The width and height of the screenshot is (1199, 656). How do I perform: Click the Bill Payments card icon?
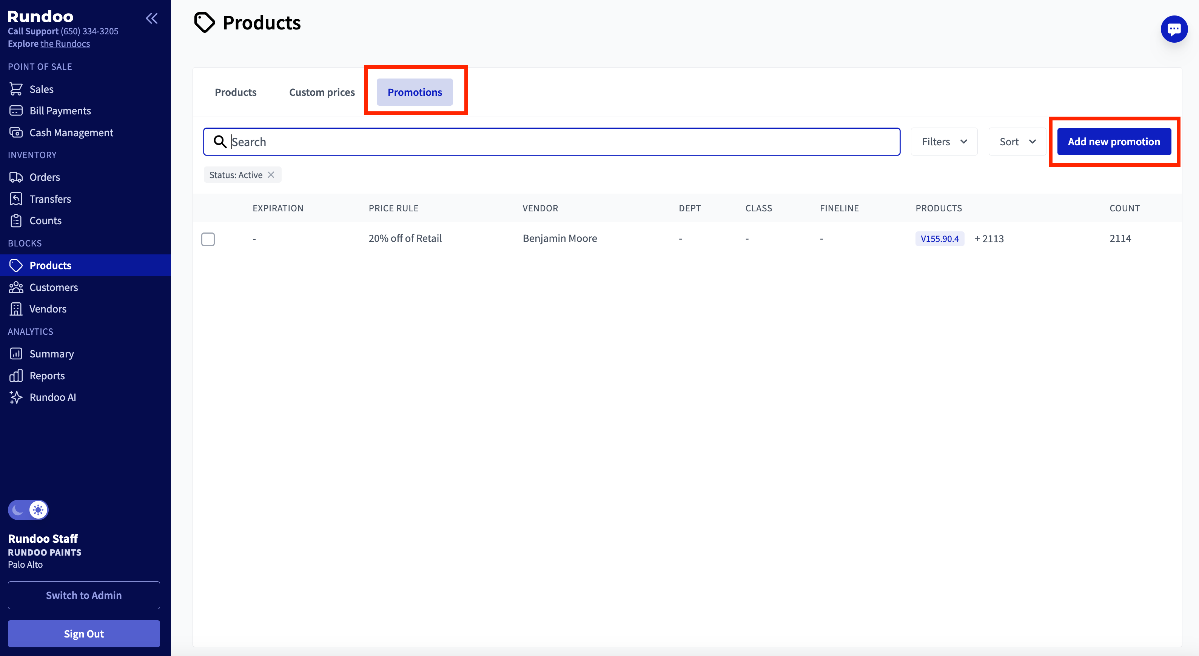tap(16, 111)
